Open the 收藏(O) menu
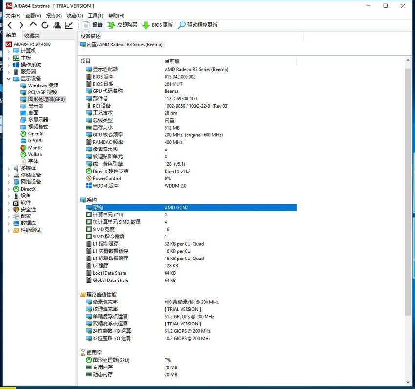The height and width of the screenshot is (389, 415). 75,15
